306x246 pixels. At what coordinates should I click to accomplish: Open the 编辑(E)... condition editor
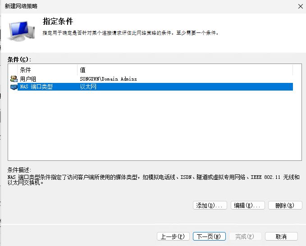click(x=247, y=205)
